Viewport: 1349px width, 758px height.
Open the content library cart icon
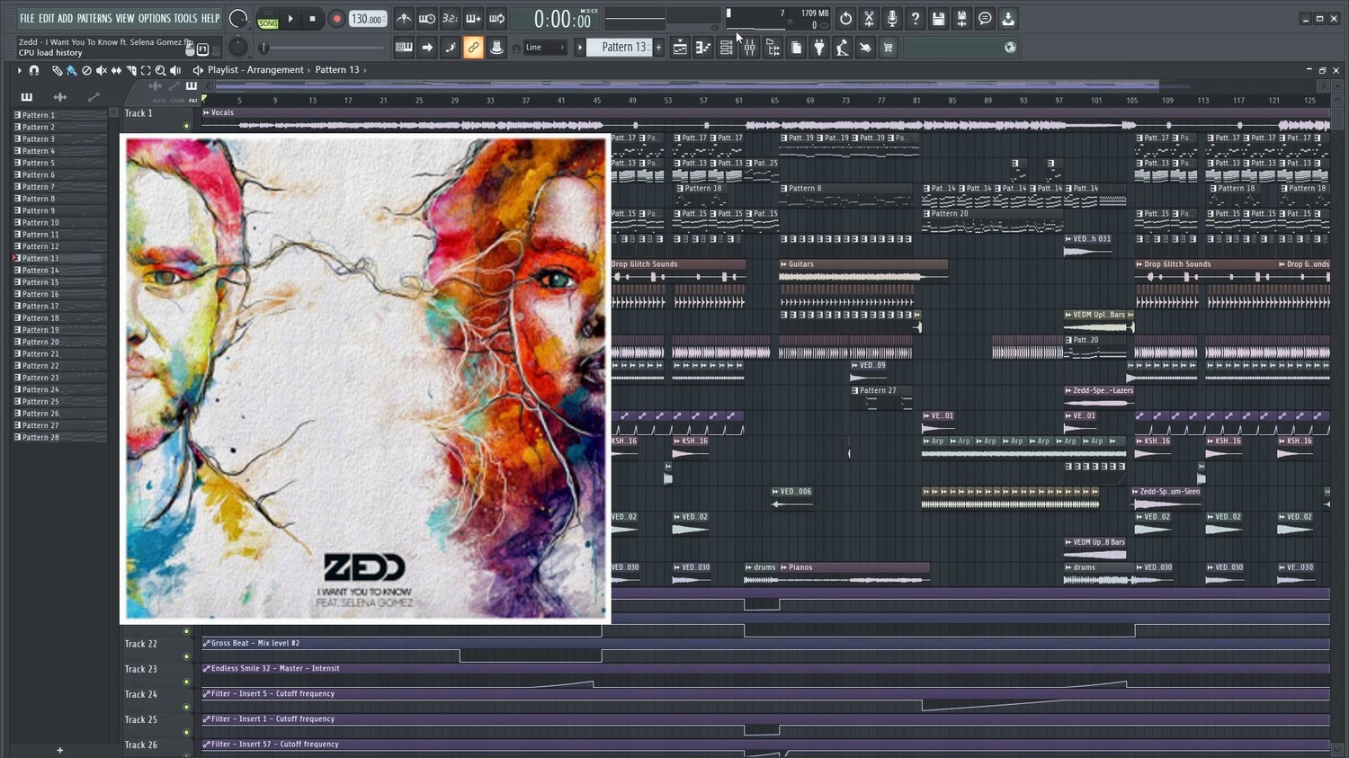pyautogui.click(x=889, y=48)
